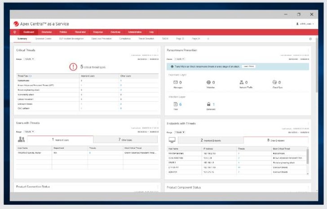Open Range dropdown in Ransomware Prevention widget
This screenshot has width=327, height=209.
point(180,59)
